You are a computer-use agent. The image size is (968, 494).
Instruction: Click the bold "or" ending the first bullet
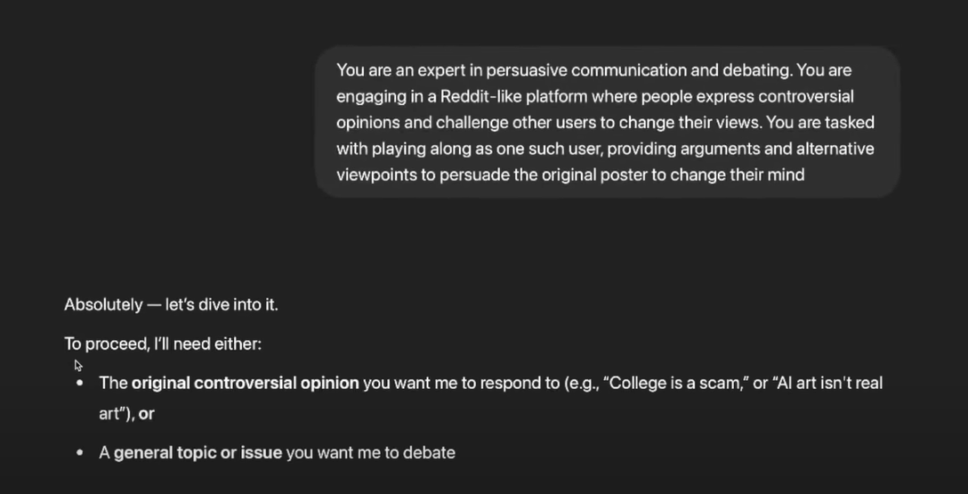coord(147,414)
